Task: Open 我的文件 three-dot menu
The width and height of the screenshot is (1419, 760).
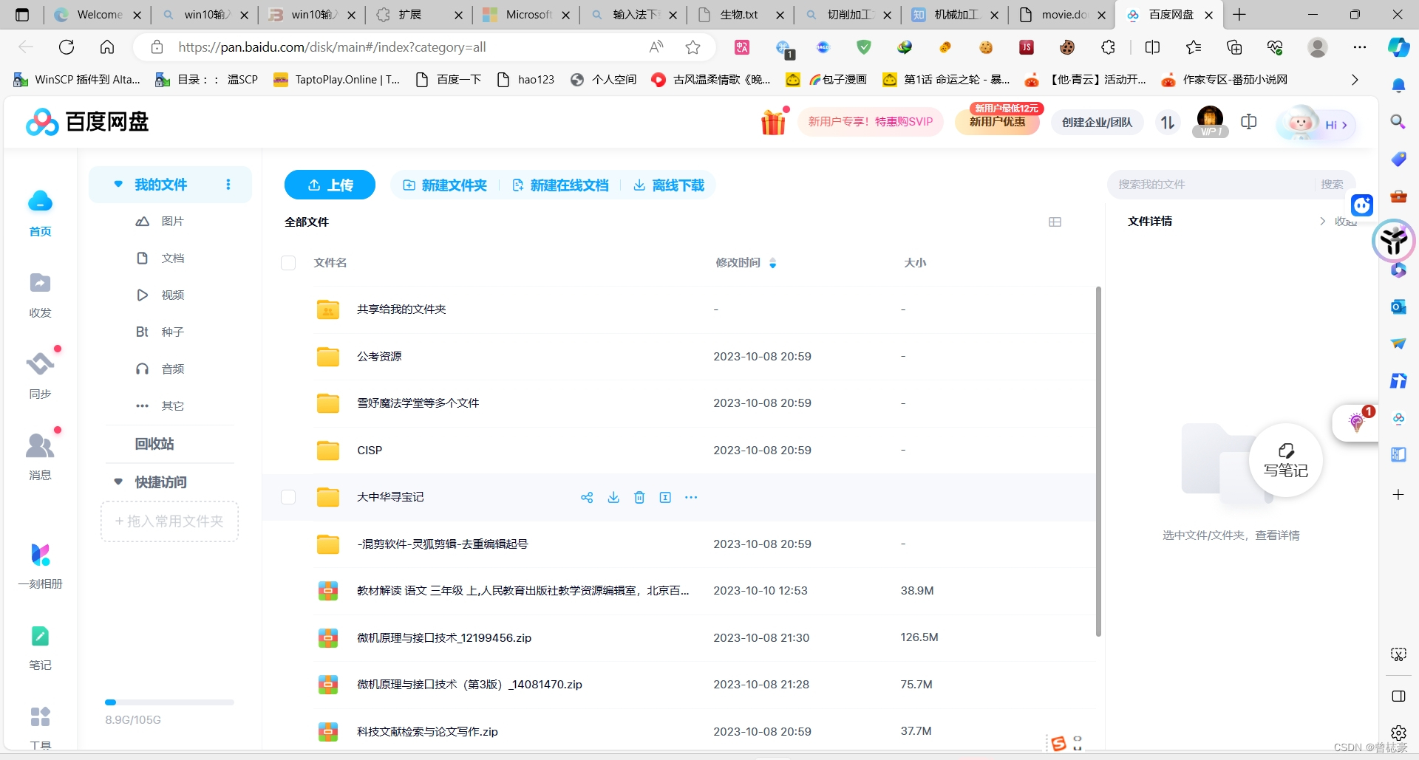Action: [228, 185]
